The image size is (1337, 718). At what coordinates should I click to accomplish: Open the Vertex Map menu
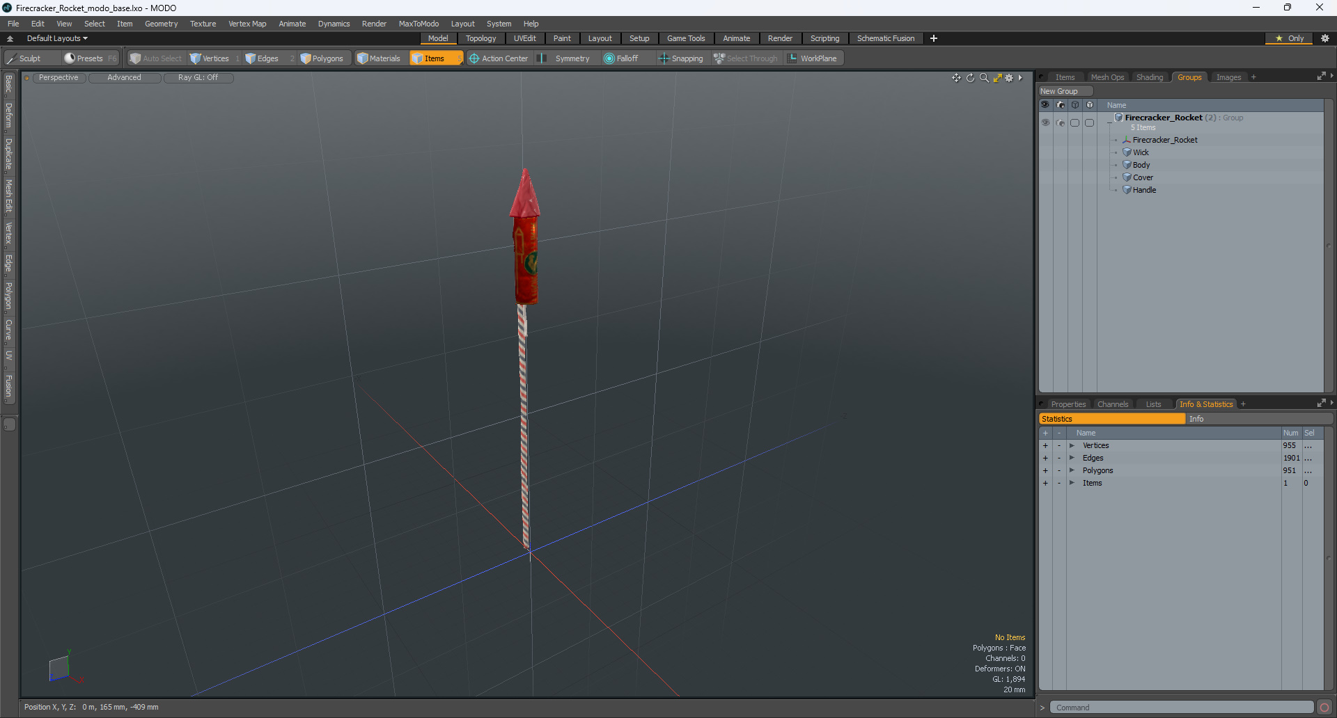[x=247, y=24]
